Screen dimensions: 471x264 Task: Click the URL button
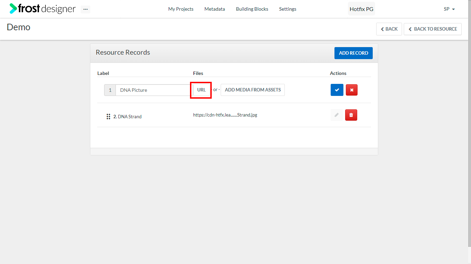tap(201, 90)
